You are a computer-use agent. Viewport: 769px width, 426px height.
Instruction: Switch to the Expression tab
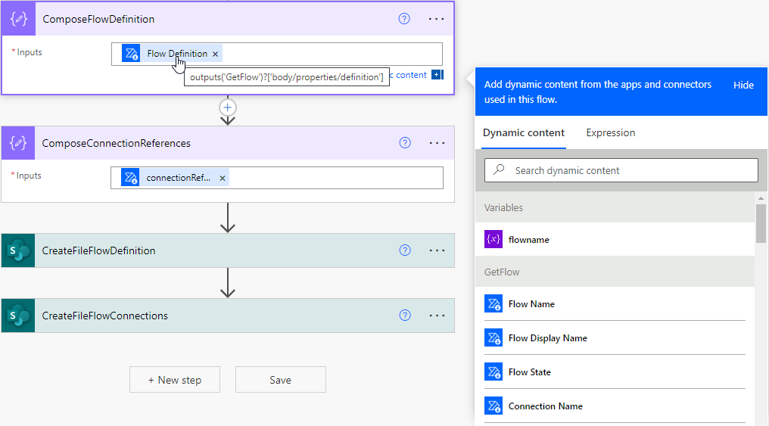[x=610, y=132]
